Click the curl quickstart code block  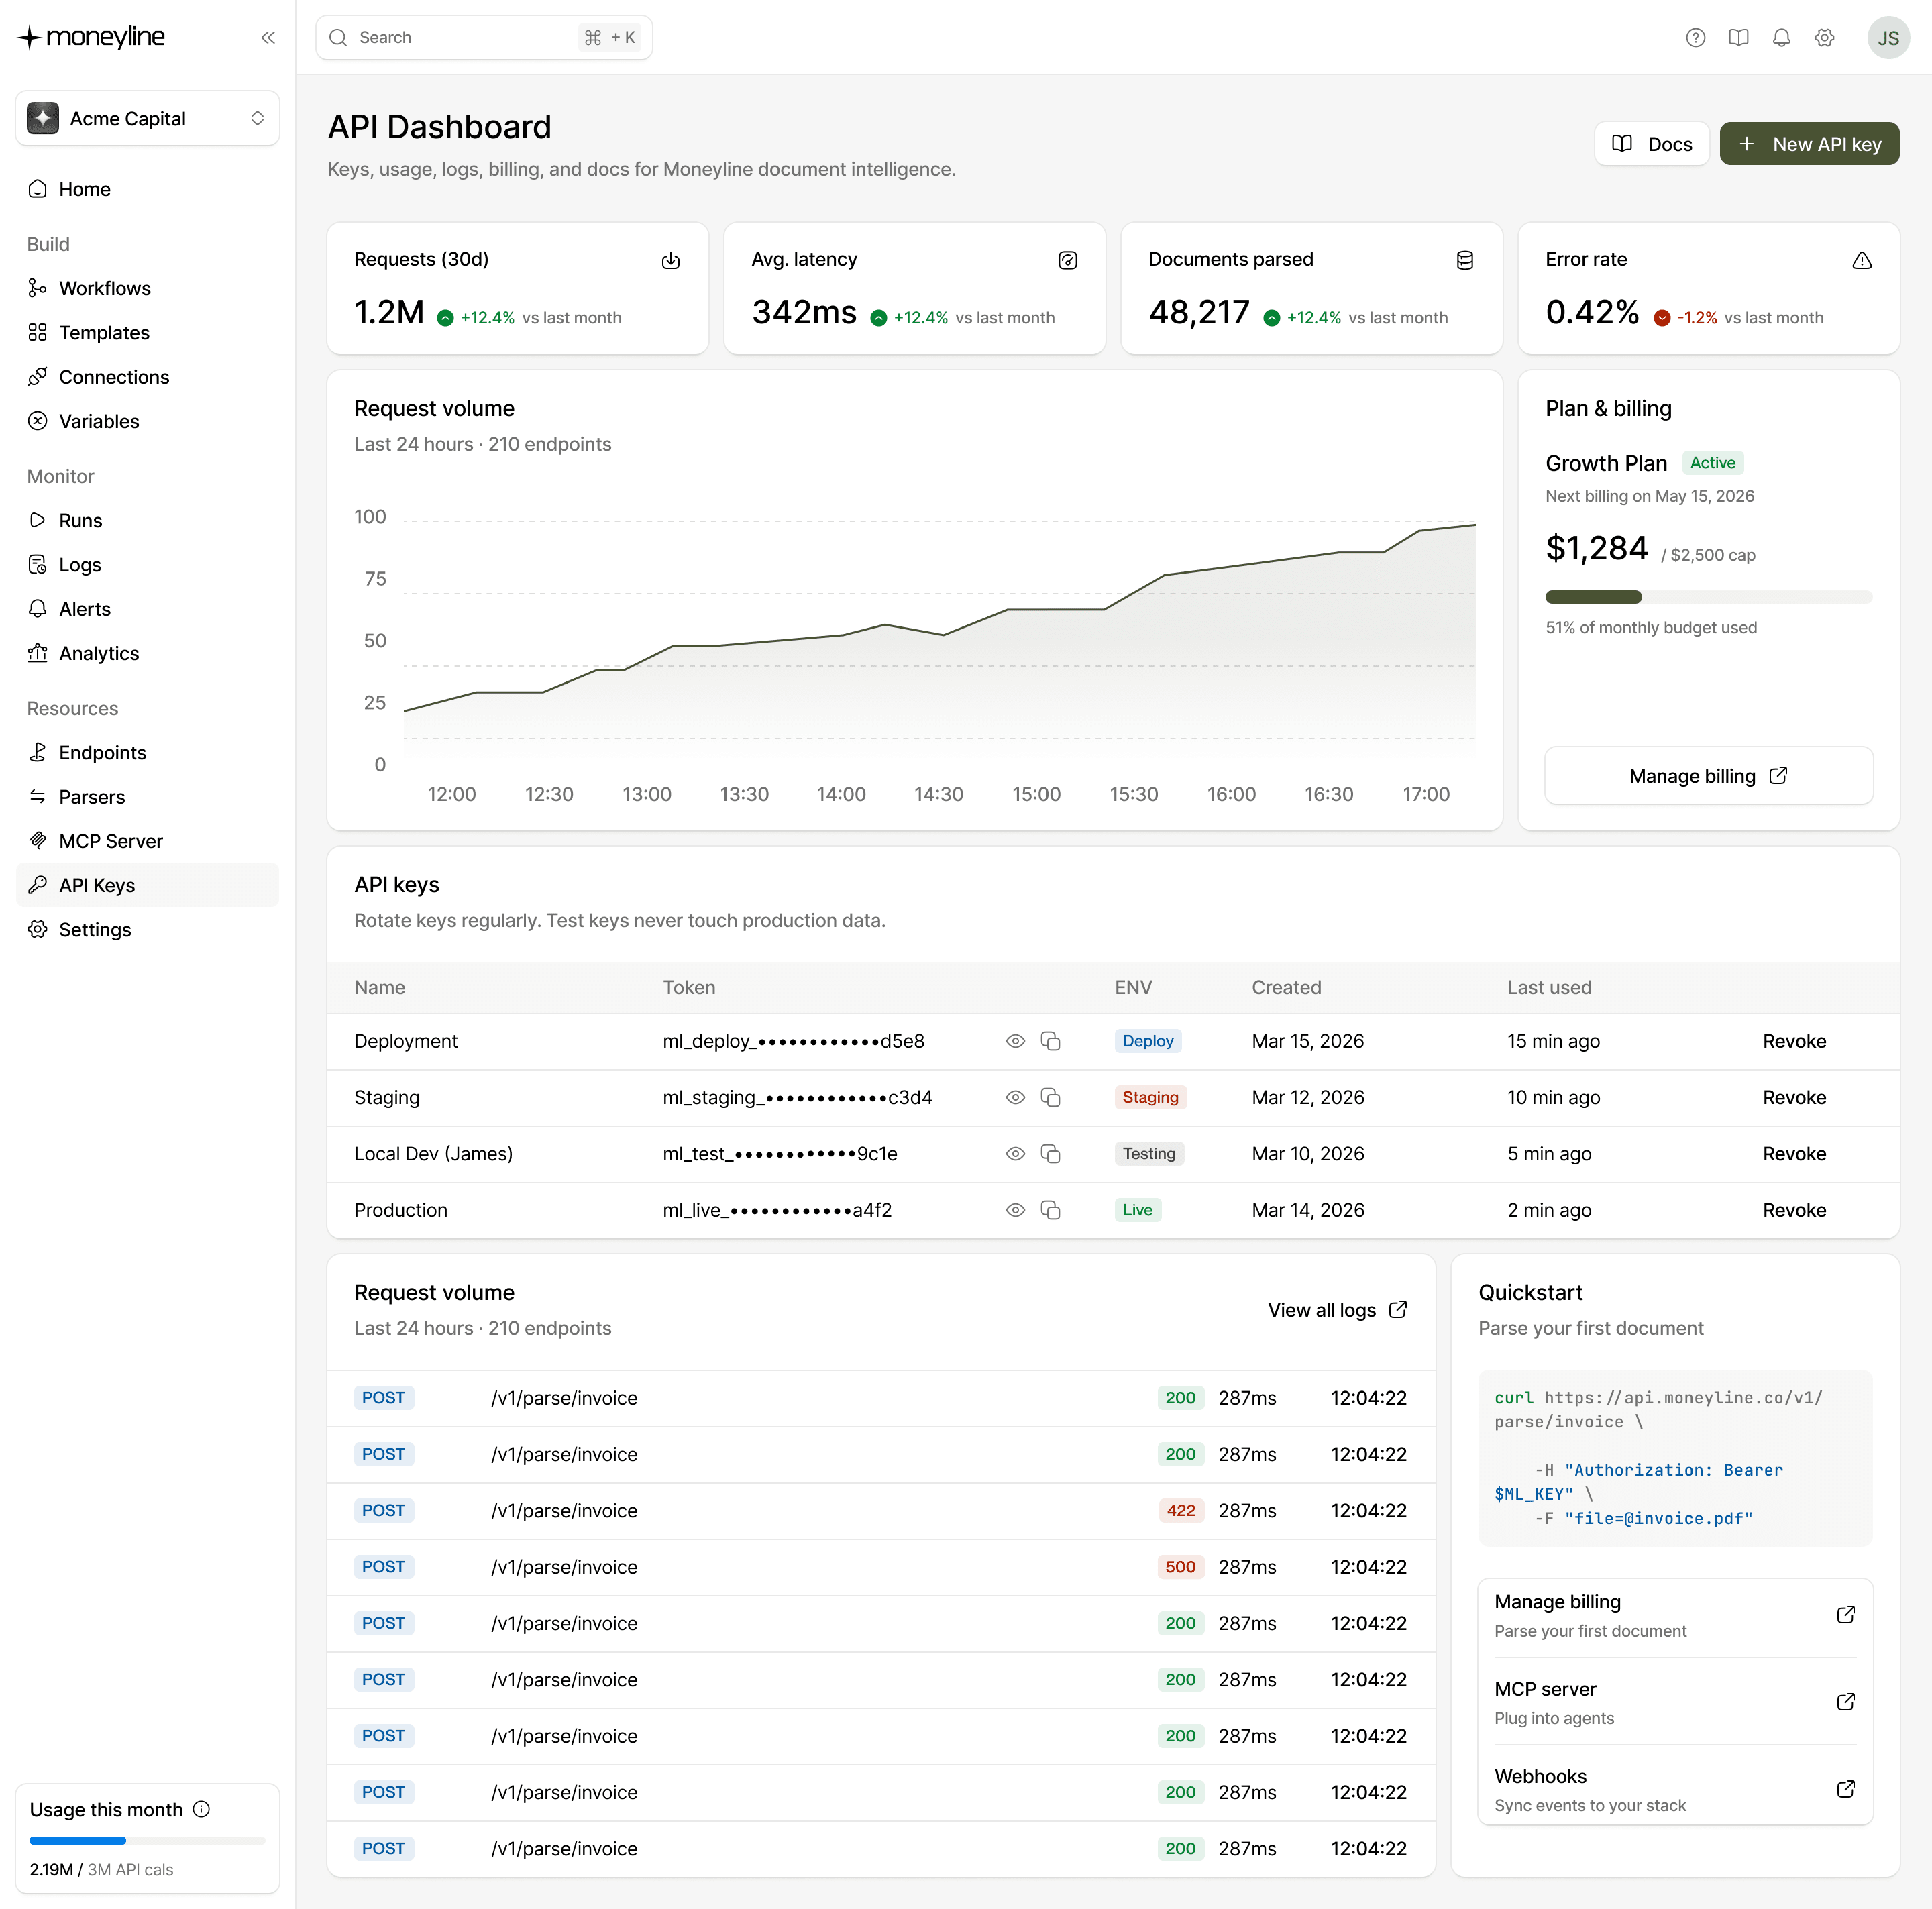point(1675,1457)
